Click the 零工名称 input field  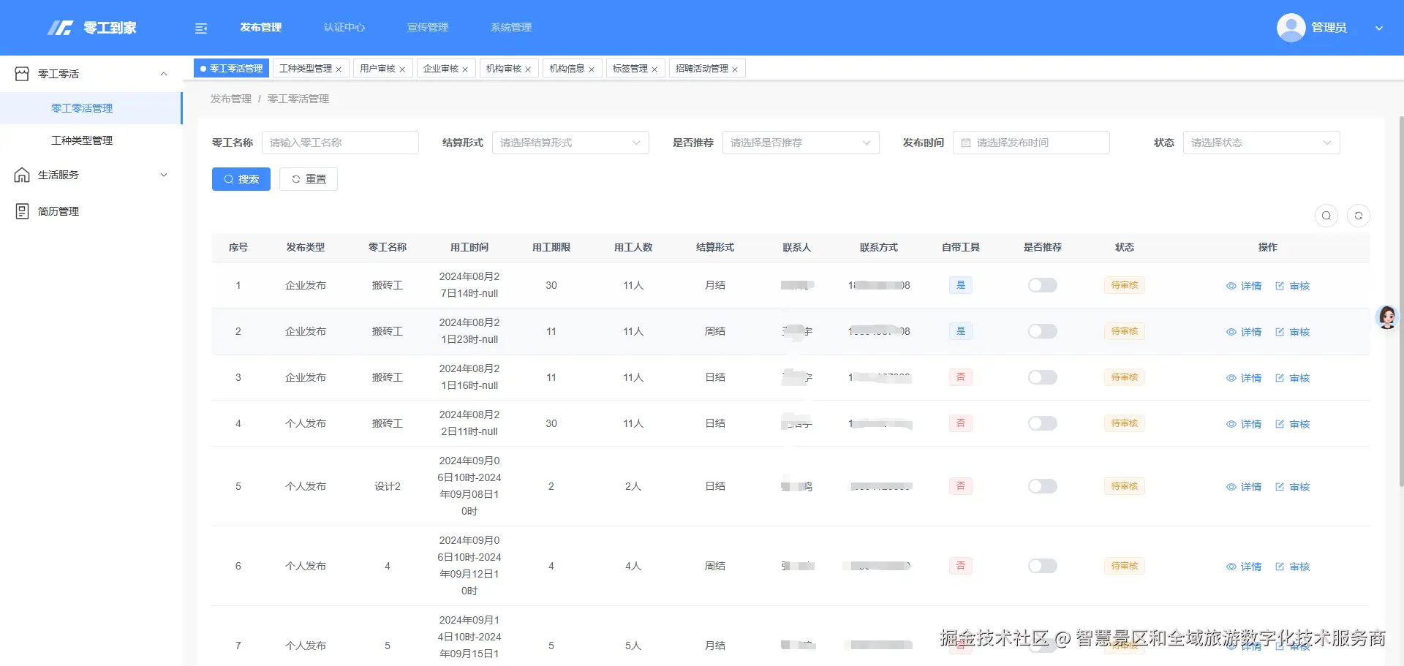pyautogui.click(x=340, y=143)
